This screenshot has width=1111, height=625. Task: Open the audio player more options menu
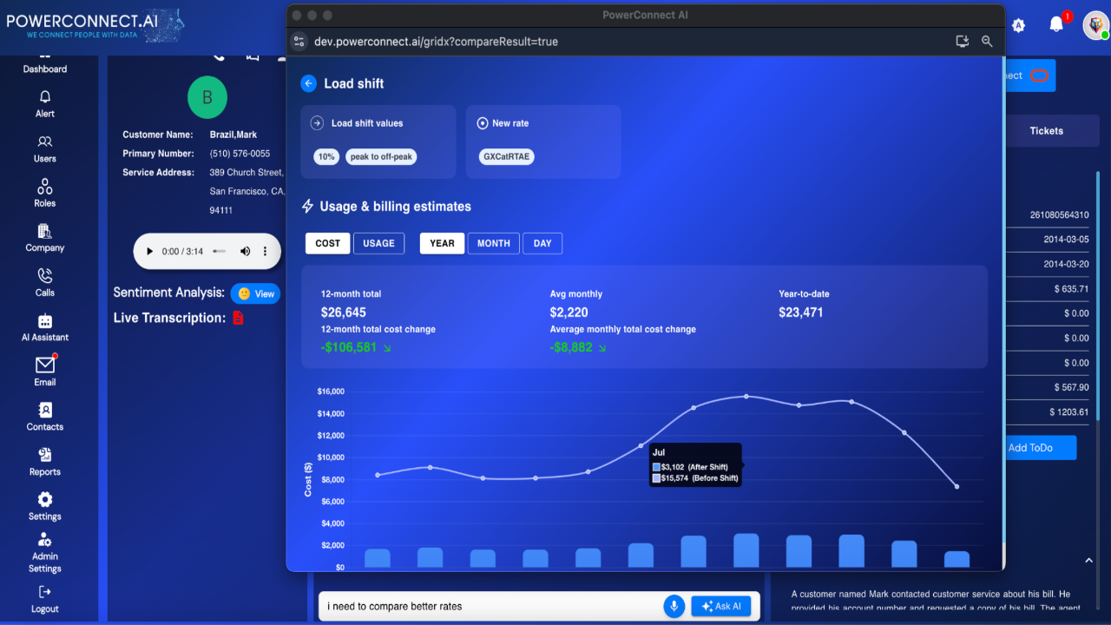(x=266, y=252)
